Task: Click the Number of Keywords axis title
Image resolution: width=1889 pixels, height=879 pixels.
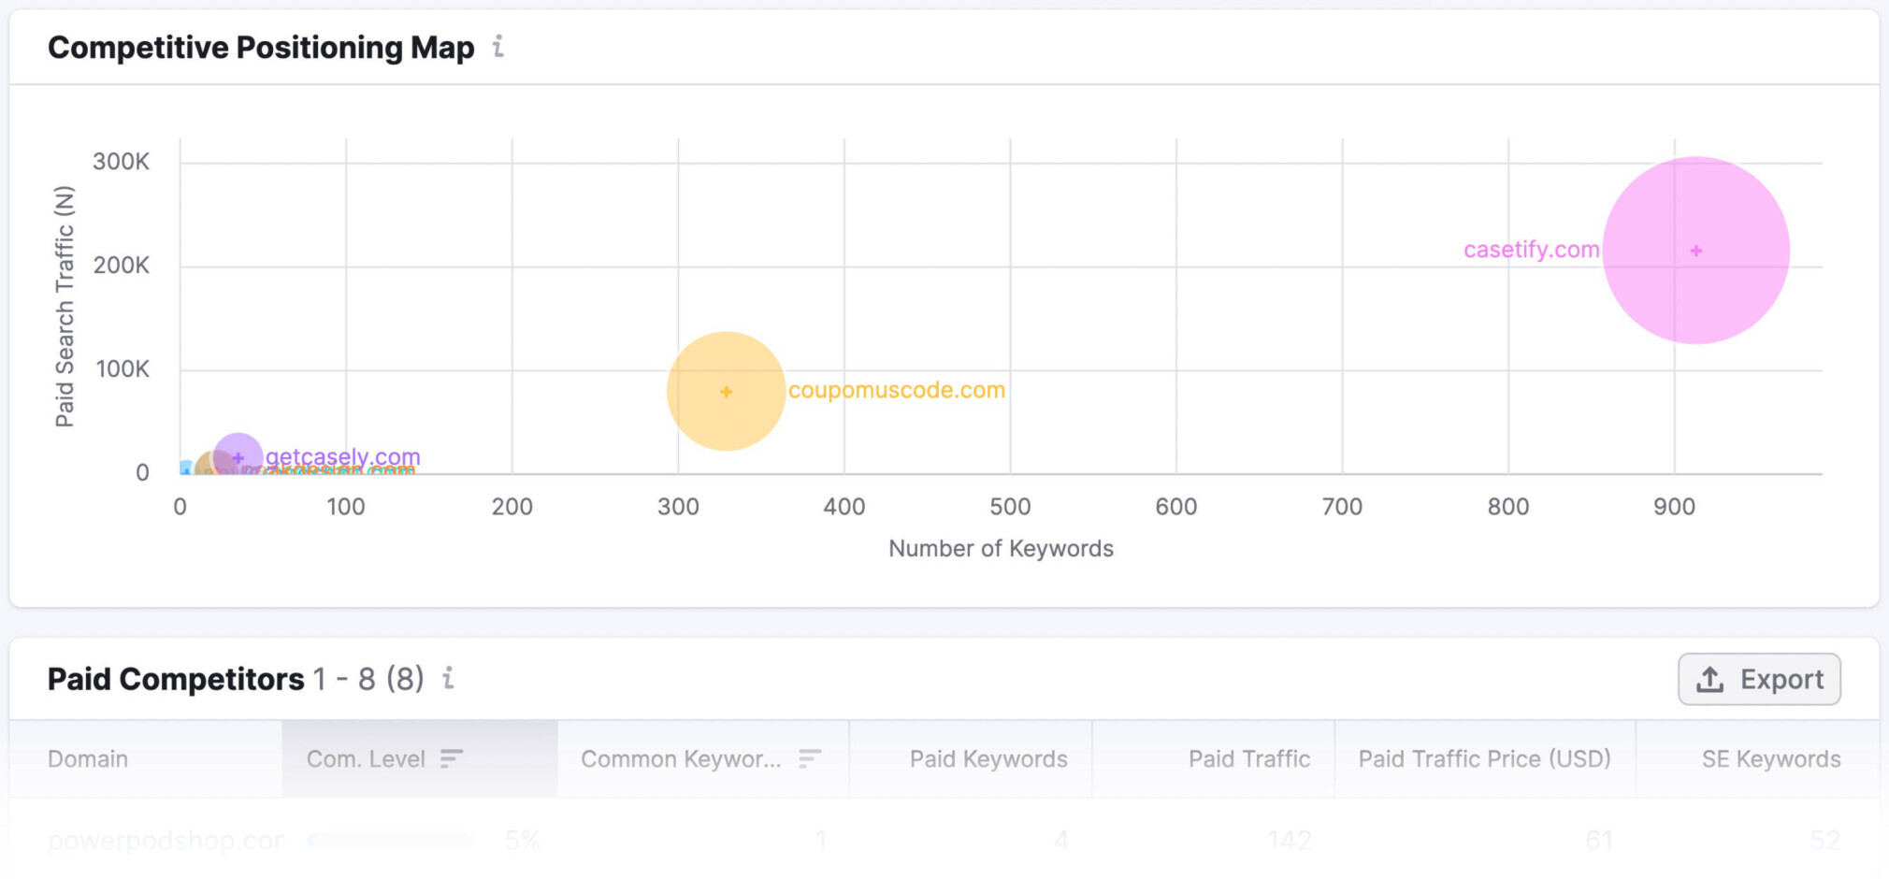Action: (1001, 548)
